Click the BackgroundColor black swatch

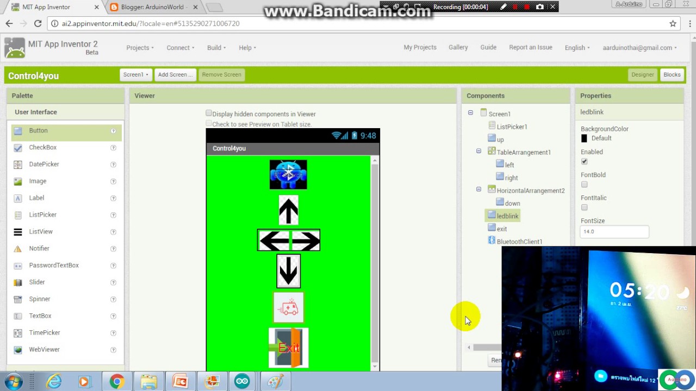[584, 138]
